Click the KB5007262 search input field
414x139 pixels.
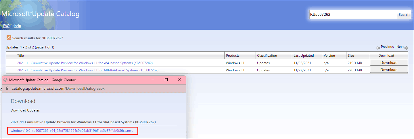[x=353, y=15]
